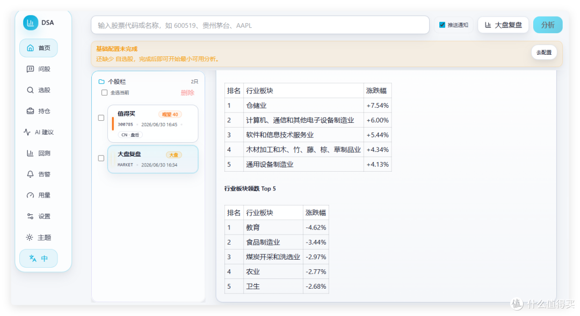Click the -4.62% value

click(x=316, y=227)
